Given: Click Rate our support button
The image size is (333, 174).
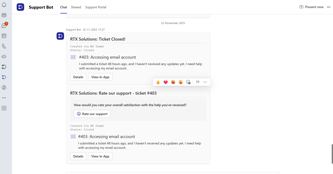Looking at the screenshot, I should pos(92,114).
